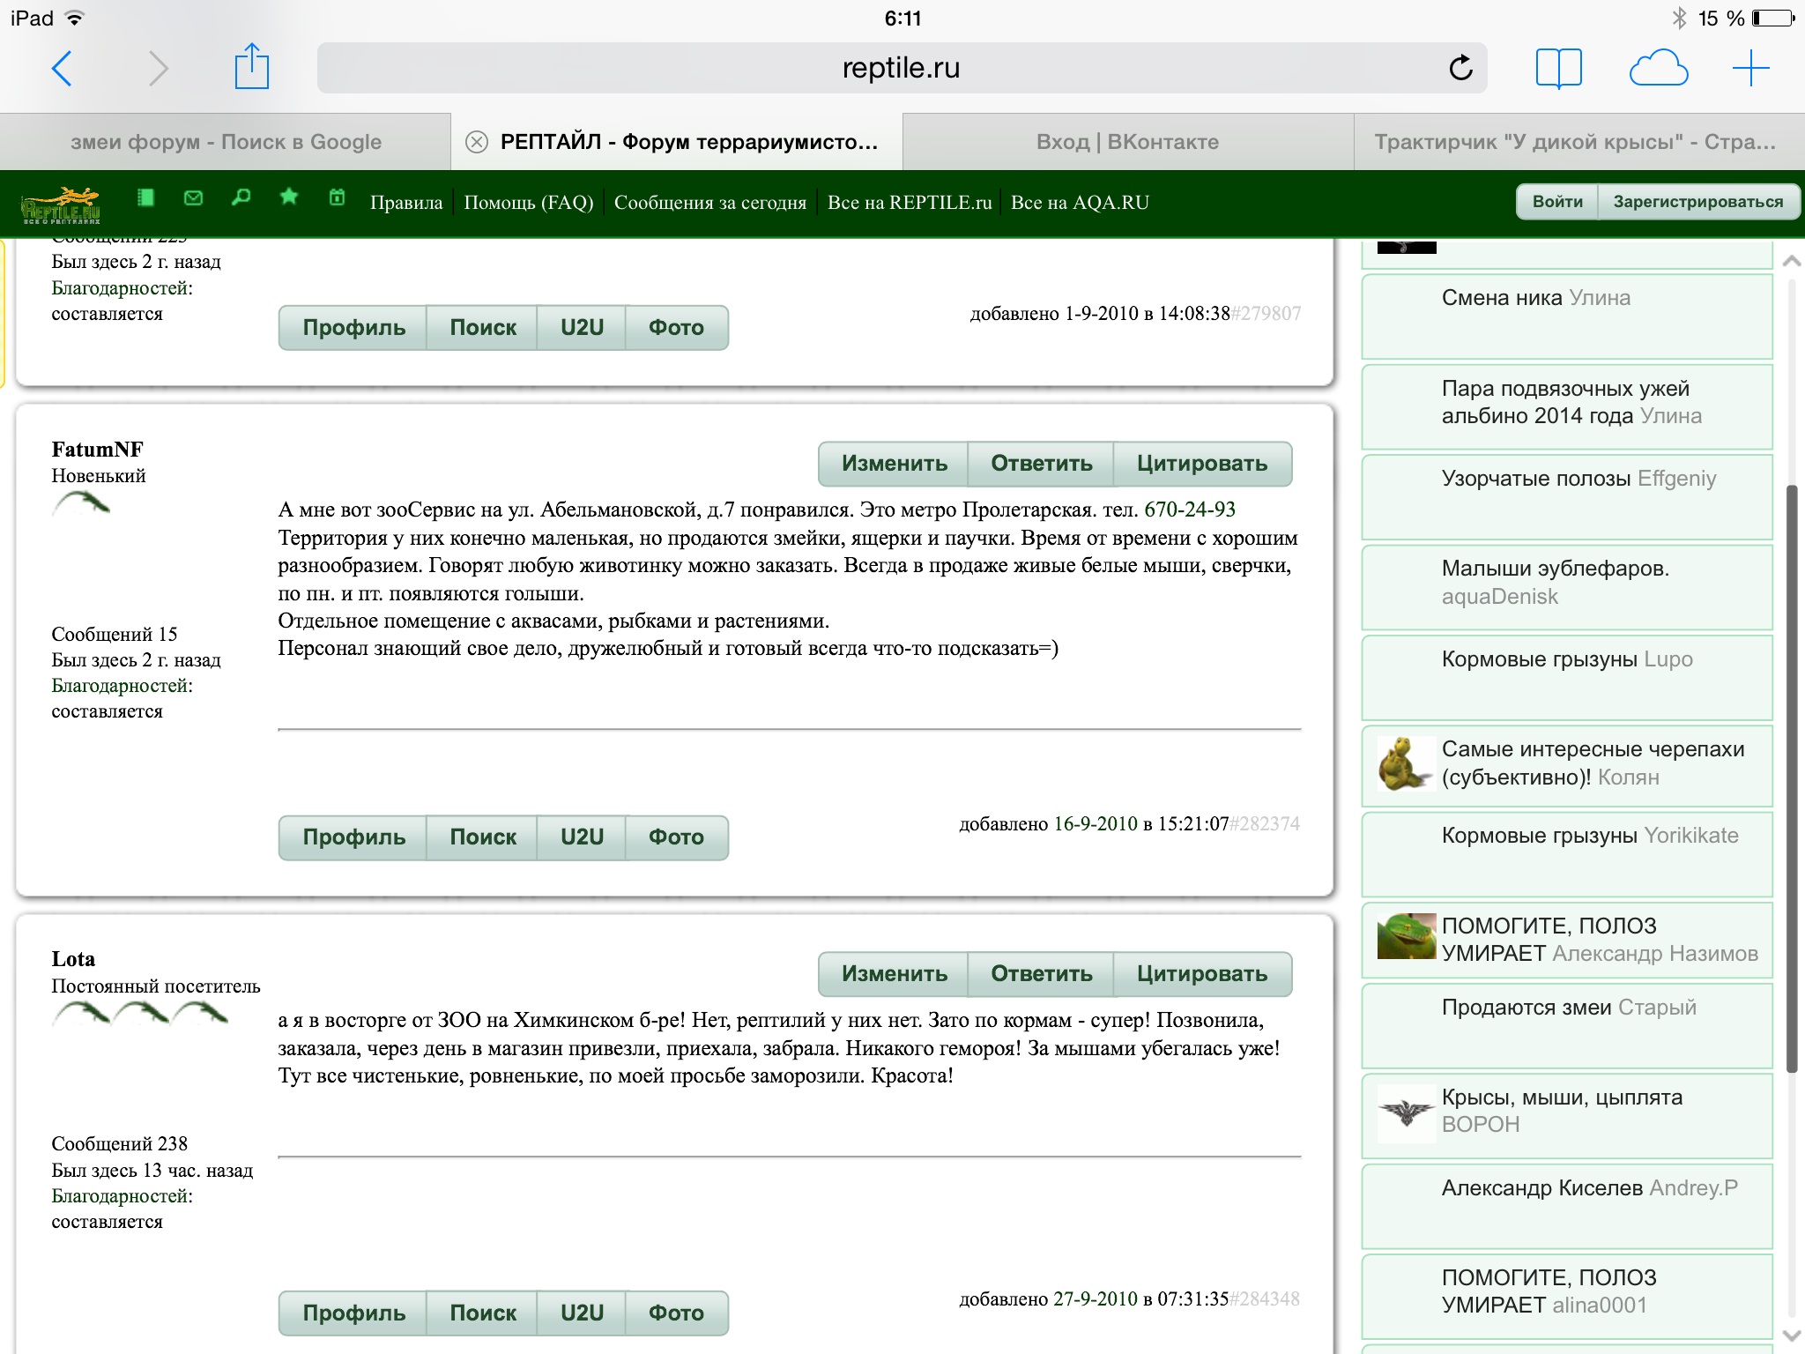Click the magnifier search icon
The height and width of the screenshot is (1354, 1805).
click(x=241, y=197)
